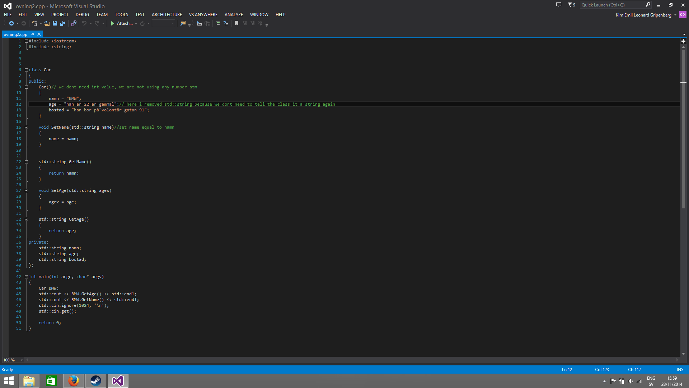689x388 pixels.
Task: Open the Attach dropdown arrow
Action: pyautogui.click(x=136, y=24)
